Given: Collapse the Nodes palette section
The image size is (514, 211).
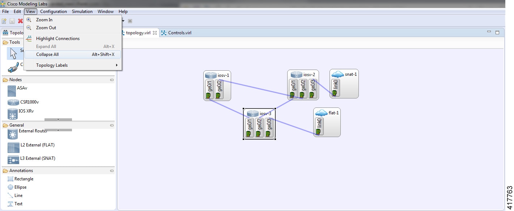Looking at the screenshot, I should click(x=112, y=79).
